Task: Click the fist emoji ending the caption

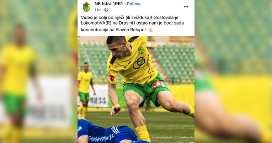Action: pos(150,30)
